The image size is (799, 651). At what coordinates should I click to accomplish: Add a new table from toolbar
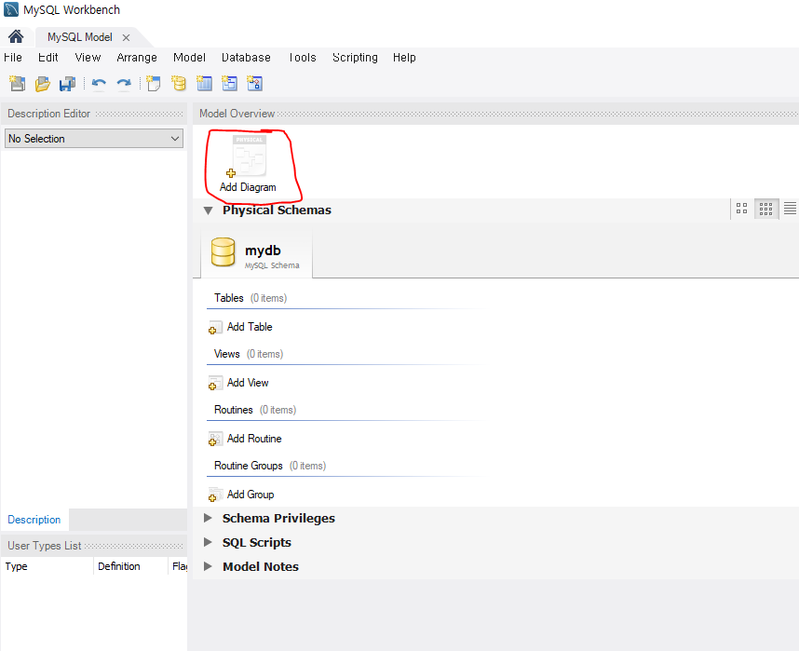(x=204, y=83)
